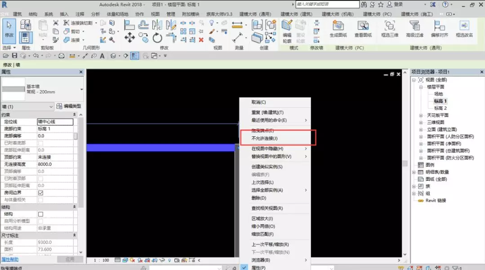485x270 pixels.
Task: Click the 查看图纸 icon
Action: click(x=363, y=29)
